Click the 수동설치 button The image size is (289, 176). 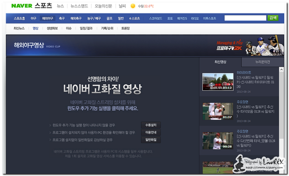pos(151,125)
